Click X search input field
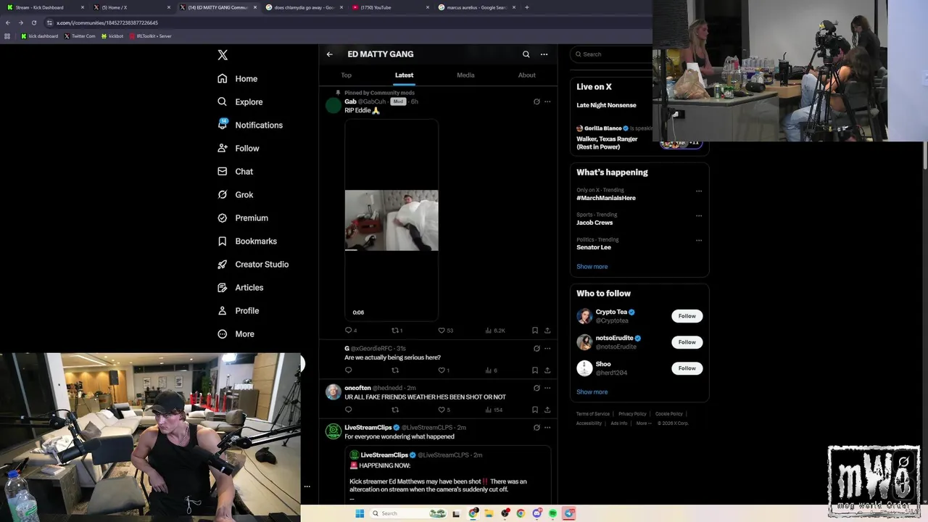This screenshot has width=928, height=522. (611, 54)
